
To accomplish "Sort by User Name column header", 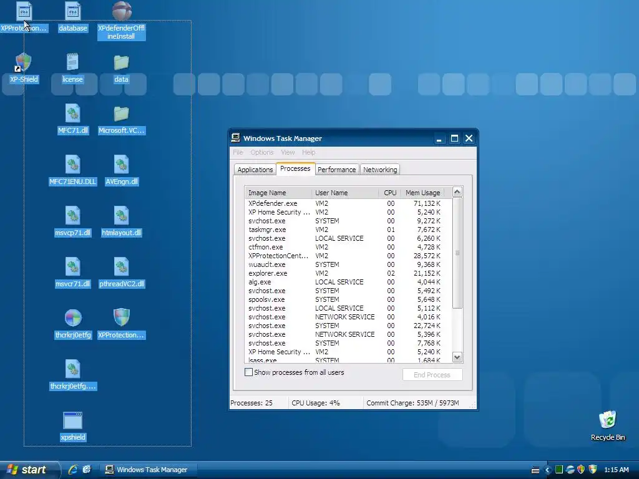I will (344, 193).
